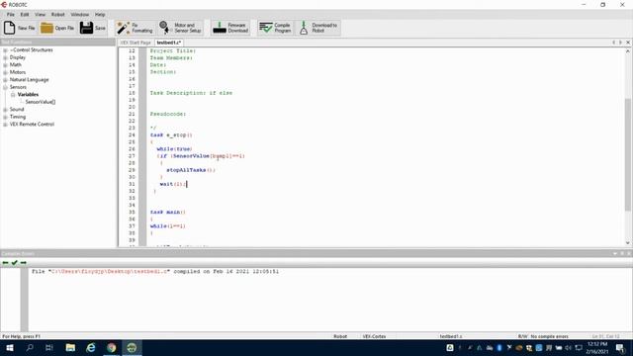Open the File menu
This screenshot has width=633, height=356.
pos(11,15)
